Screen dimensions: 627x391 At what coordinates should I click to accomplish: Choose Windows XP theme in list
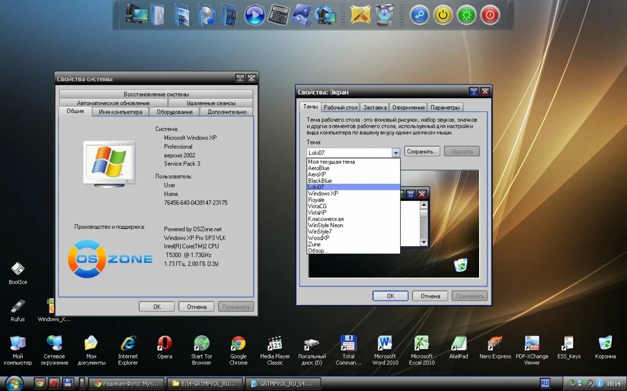(x=354, y=193)
